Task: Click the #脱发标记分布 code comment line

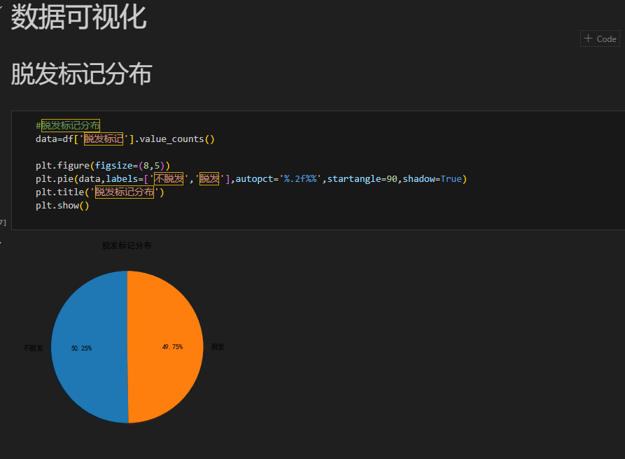Action: point(68,125)
